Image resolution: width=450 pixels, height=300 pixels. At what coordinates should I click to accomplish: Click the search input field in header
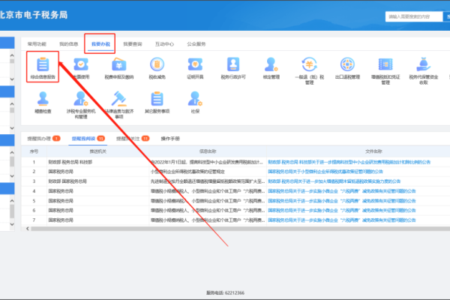[x=412, y=16]
